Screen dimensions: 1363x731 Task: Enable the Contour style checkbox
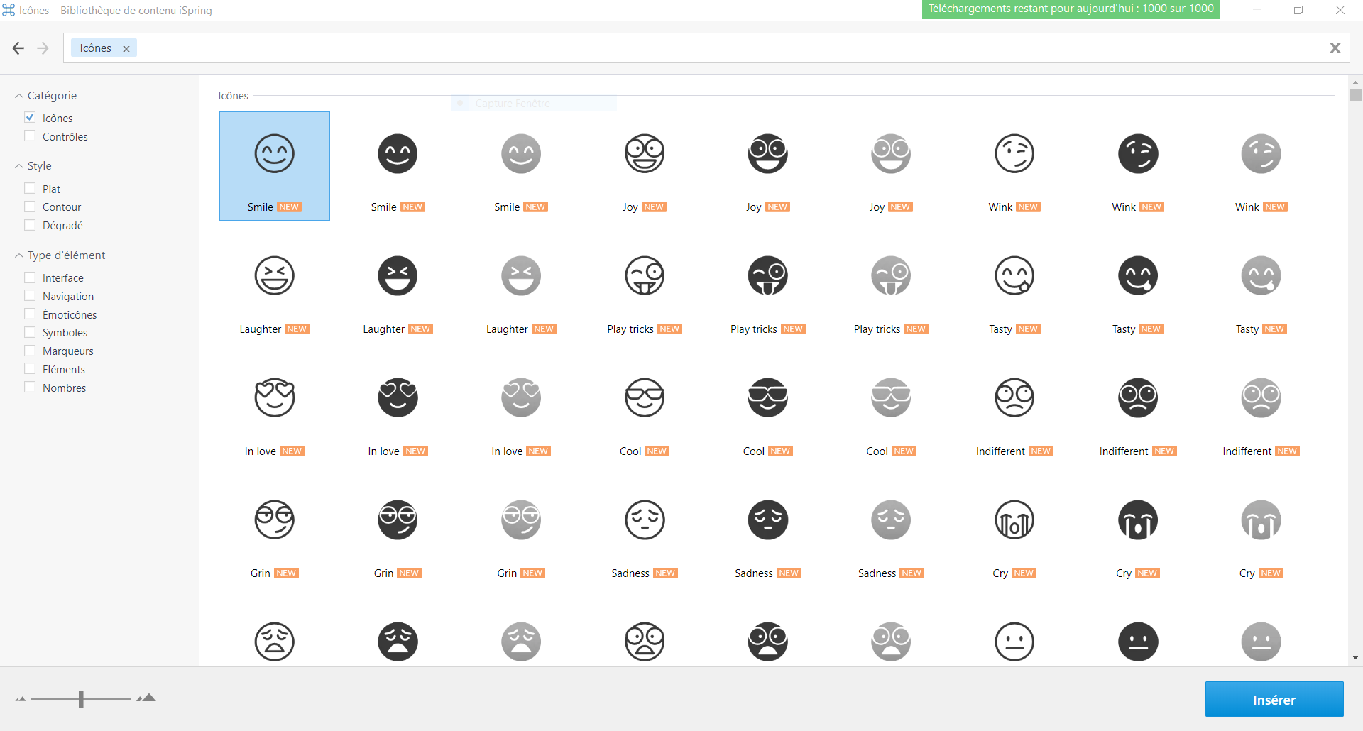click(30, 207)
